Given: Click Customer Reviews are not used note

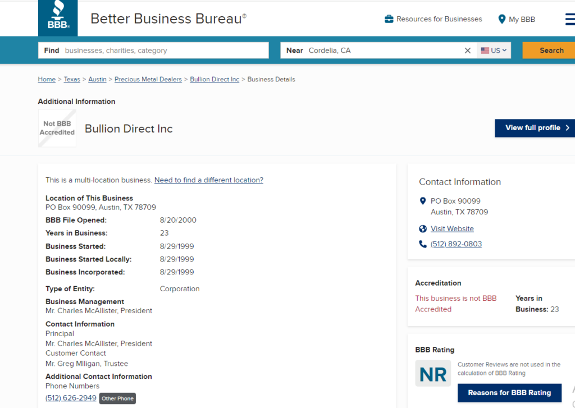Looking at the screenshot, I should point(509,369).
